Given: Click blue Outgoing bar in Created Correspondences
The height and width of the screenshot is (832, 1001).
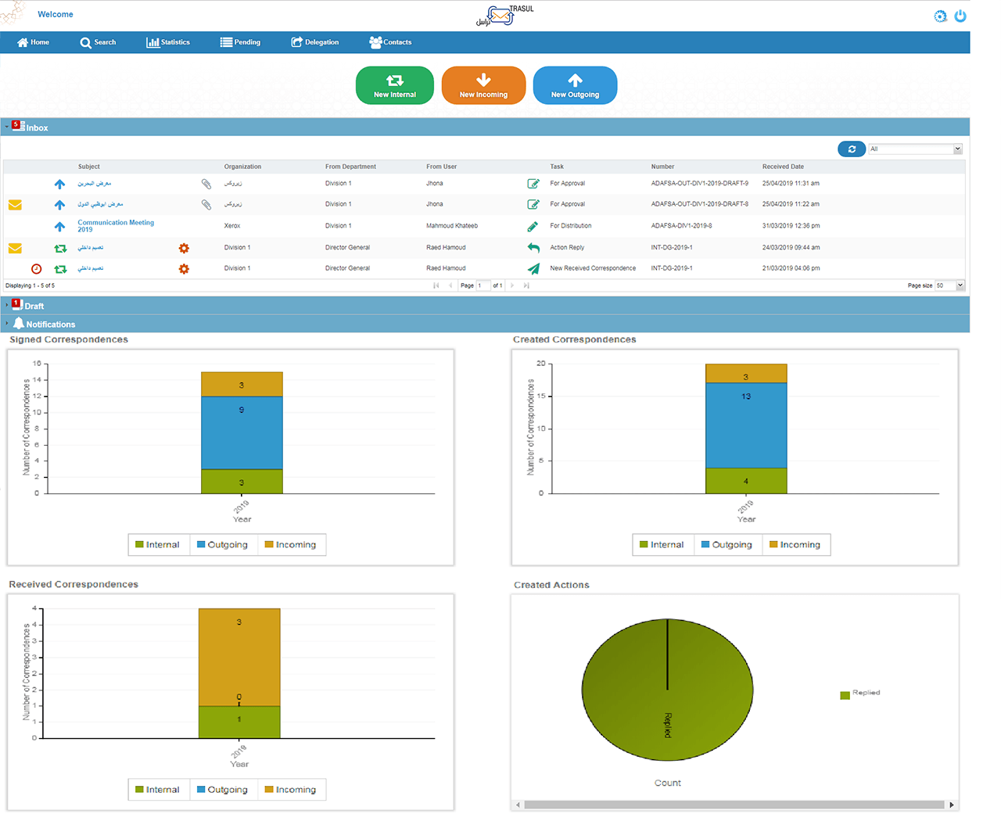Looking at the screenshot, I should [x=746, y=425].
